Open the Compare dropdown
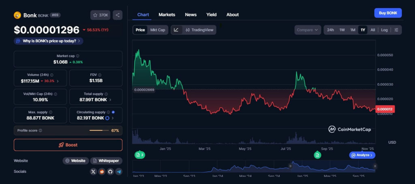 click(x=308, y=30)
